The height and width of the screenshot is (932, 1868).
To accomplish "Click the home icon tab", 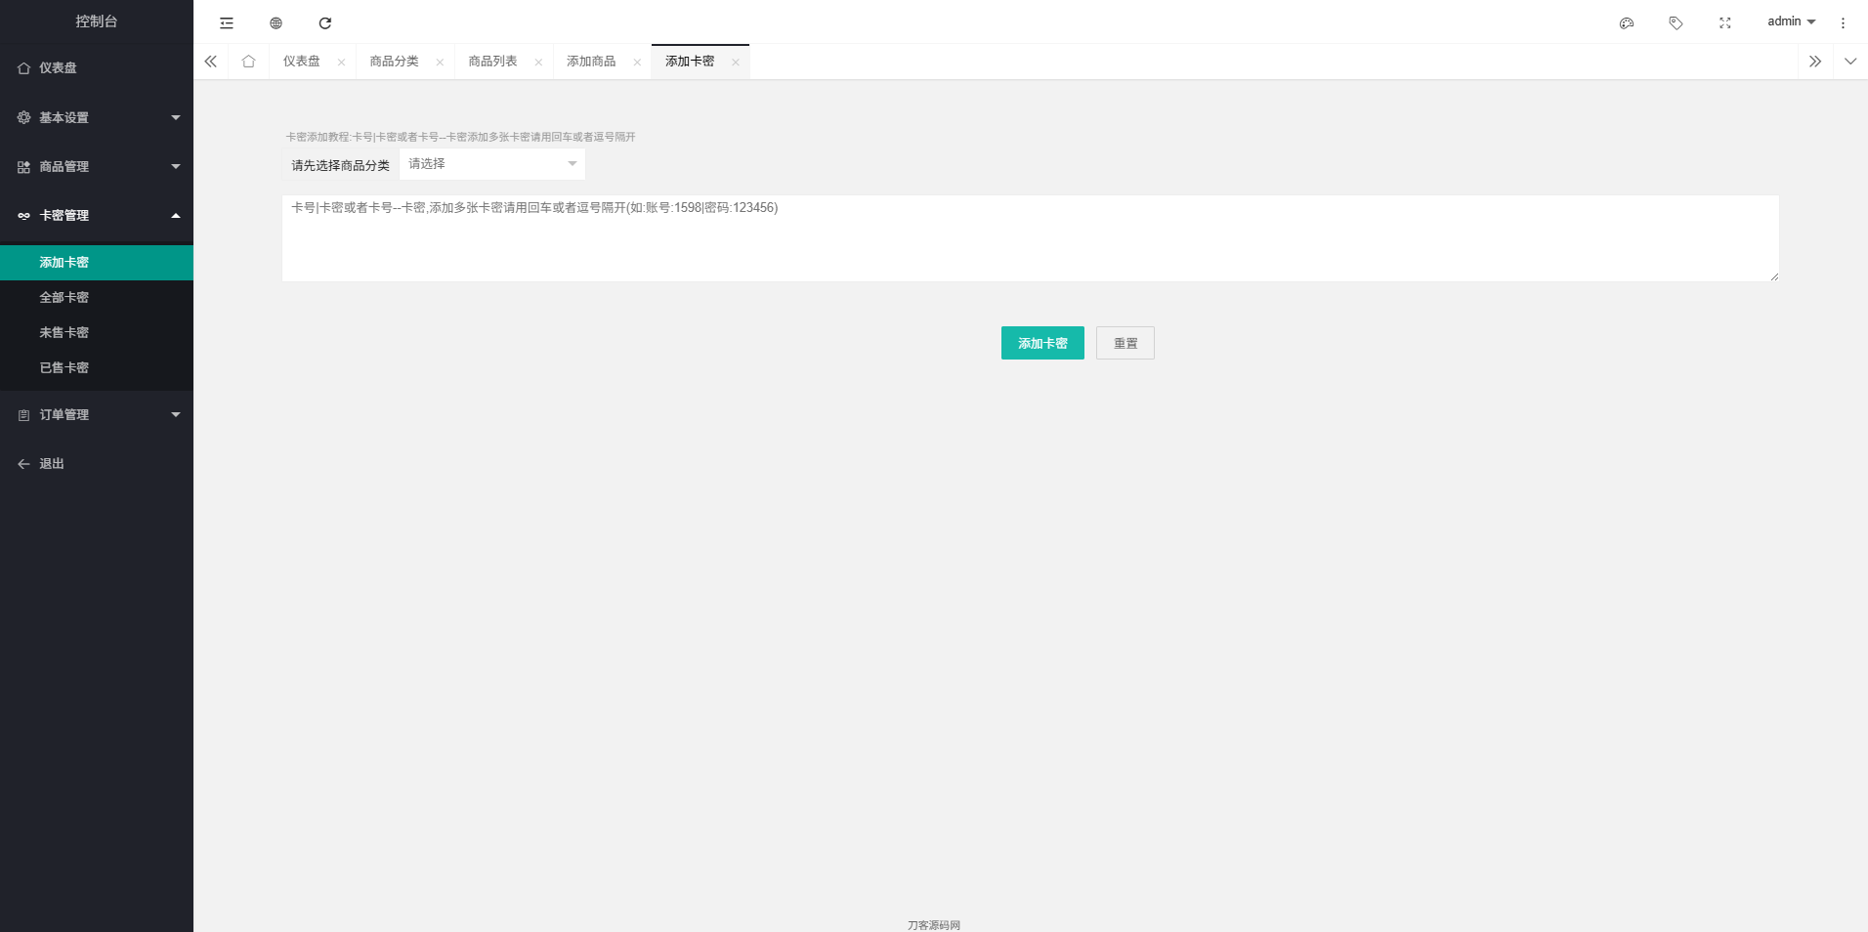I will [x=248, y=62].
